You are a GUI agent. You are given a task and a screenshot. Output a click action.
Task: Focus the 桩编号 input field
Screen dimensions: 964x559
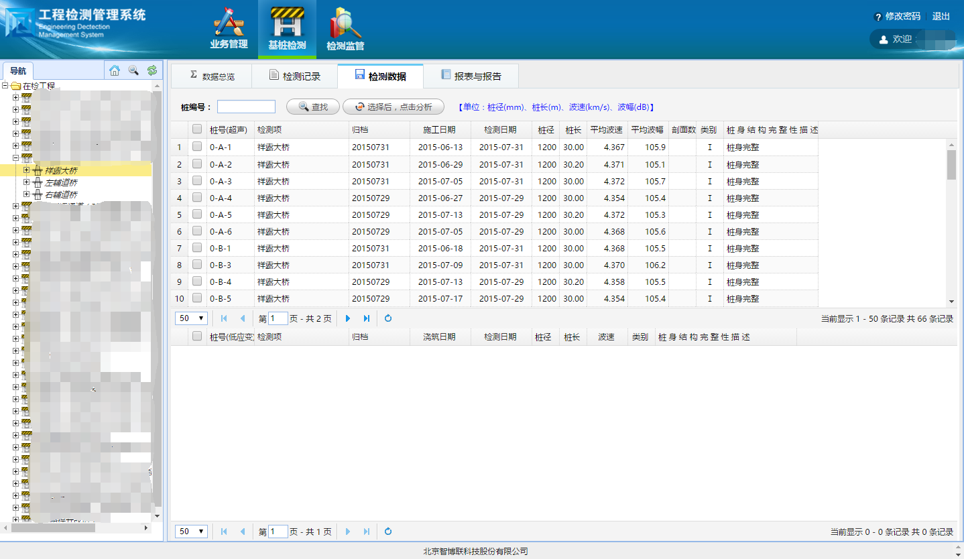[x=246, y=107]
